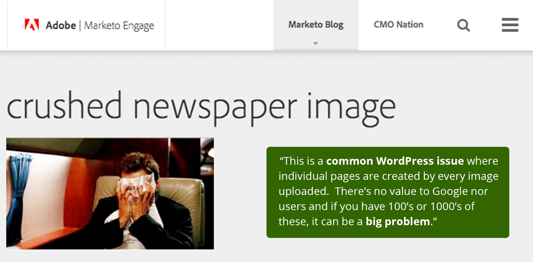Image resolution: width=533 pixels, height=262 pixels.
Task: Click the red Adobe logo icon
Action: [32, 25]
